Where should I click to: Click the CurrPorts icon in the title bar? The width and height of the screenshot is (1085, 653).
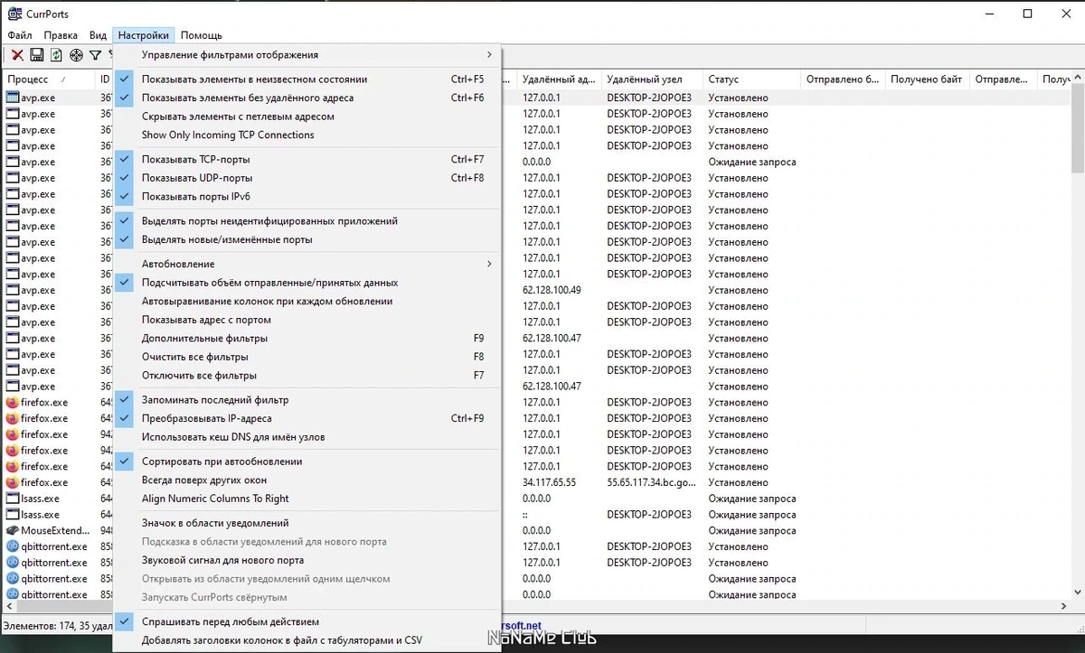coord(15,14)
